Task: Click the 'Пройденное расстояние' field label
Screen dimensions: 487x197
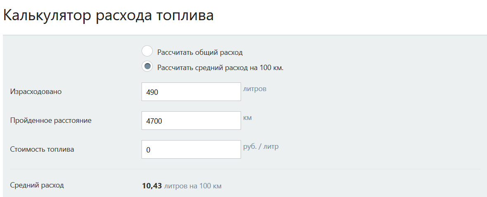Action: click(51, 120)
